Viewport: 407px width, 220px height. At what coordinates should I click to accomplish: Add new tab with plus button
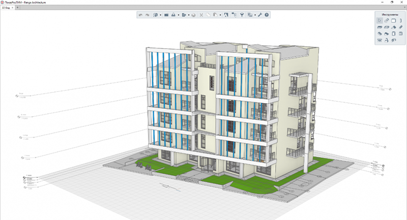pos(18,8)
